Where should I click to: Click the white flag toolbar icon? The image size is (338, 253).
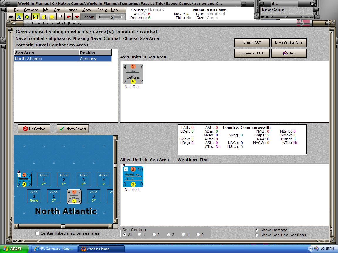(x=60, y=17)
